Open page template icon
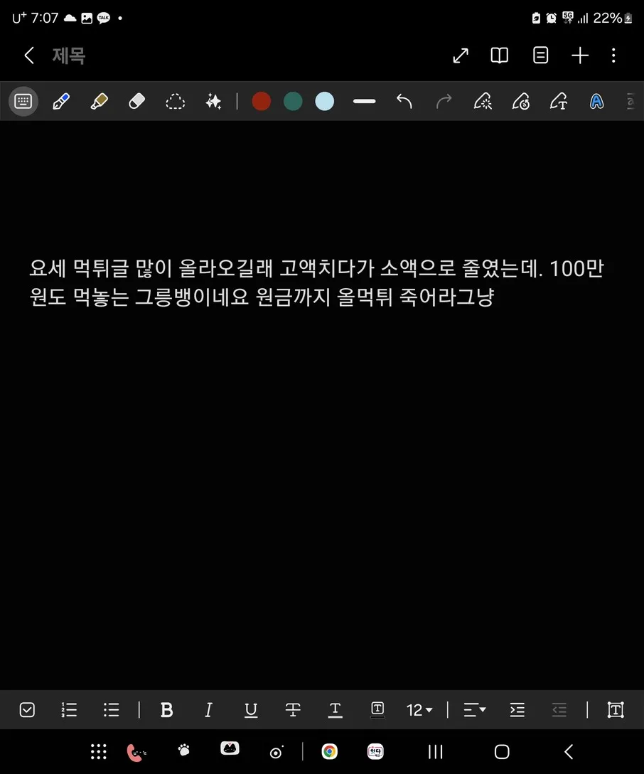This screenshot has width=644, height=774. [x=540, y=55]
